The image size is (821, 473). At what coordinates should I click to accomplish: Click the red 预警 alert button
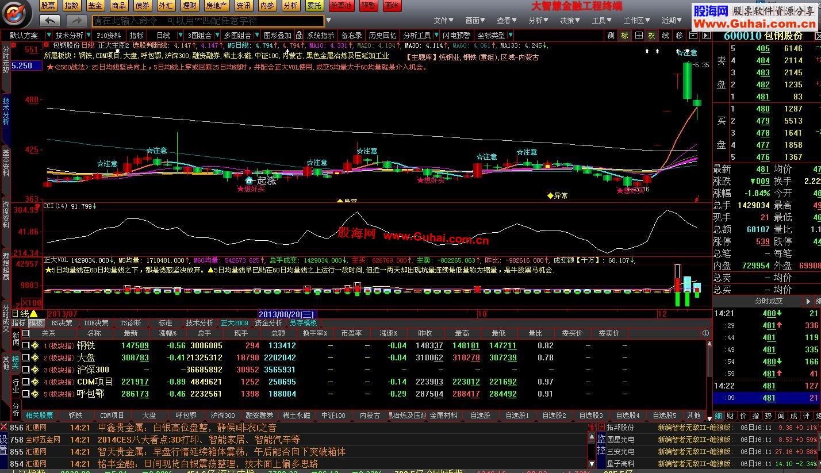pos(369,6)
